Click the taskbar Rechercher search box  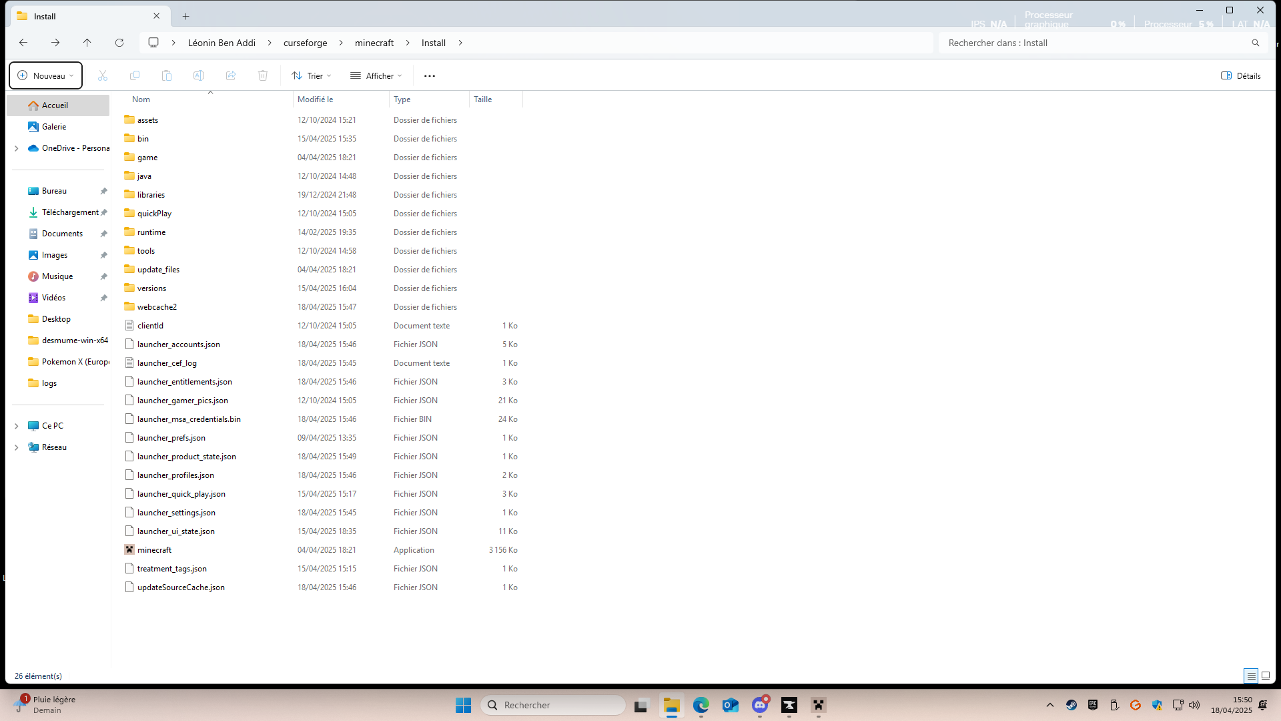pos(553,705)
